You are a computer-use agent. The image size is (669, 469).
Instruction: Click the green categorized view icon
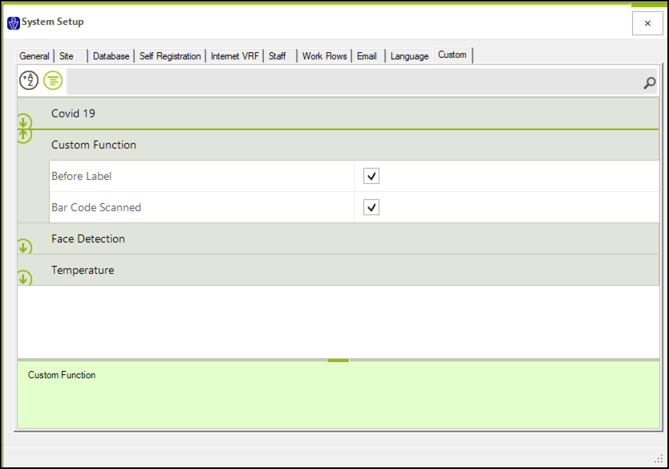pyautogui.click(x=53, y=80)
